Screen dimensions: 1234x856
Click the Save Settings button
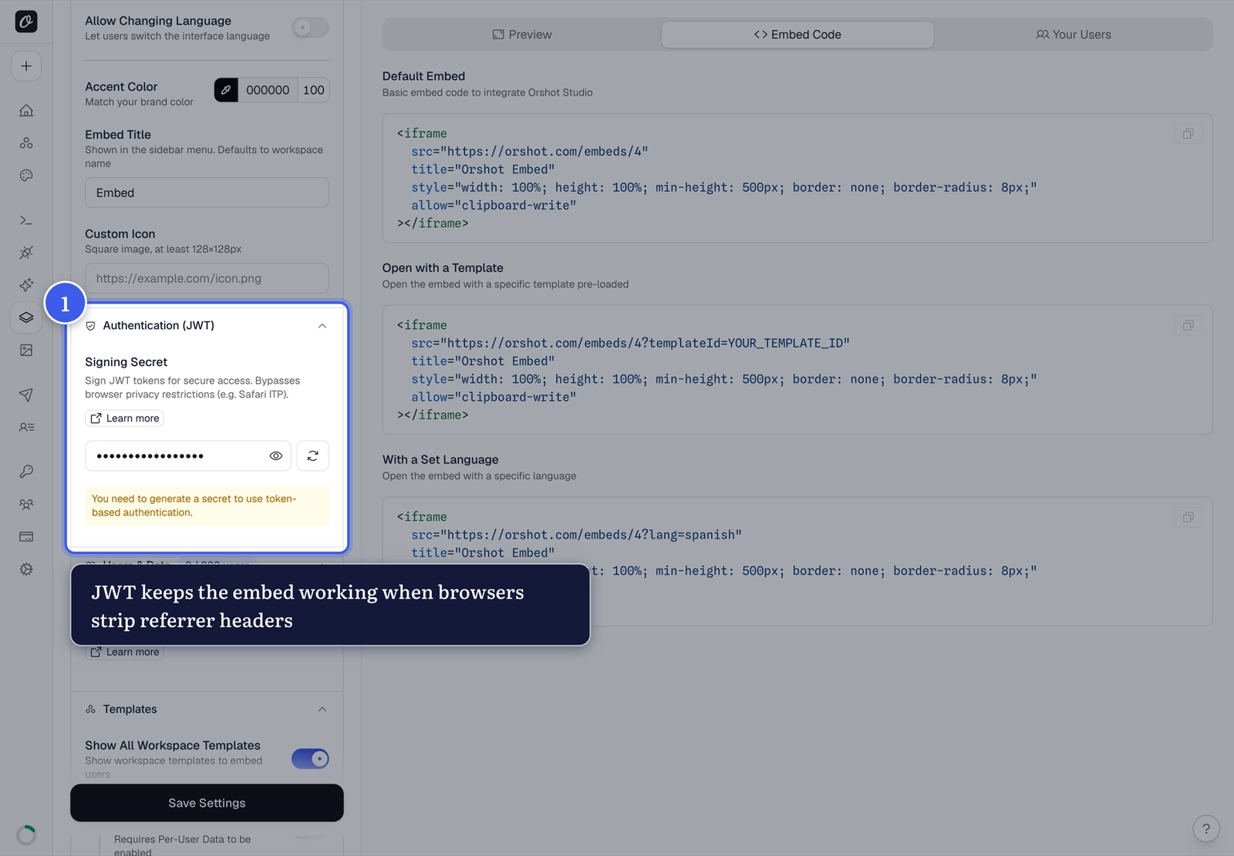point(207,803)
